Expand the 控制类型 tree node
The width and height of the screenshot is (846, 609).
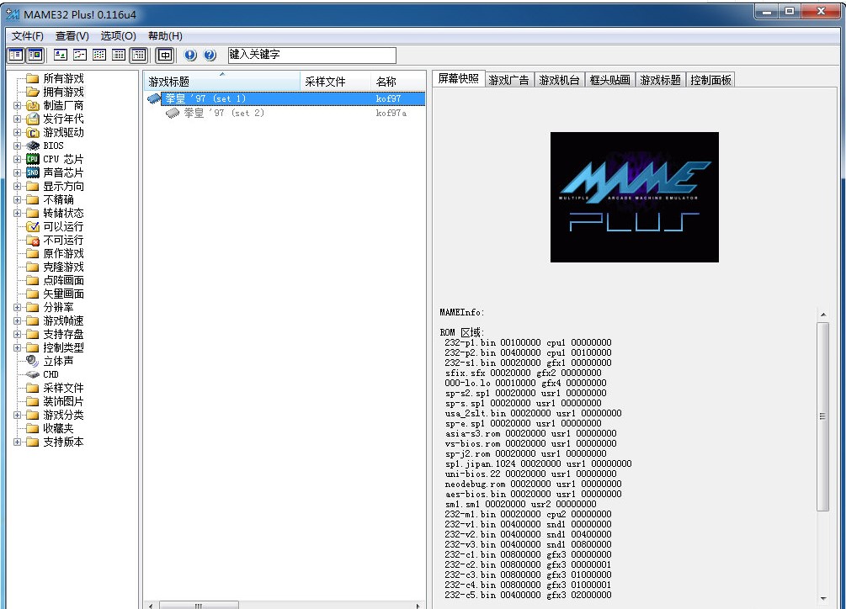click(18, 347)
